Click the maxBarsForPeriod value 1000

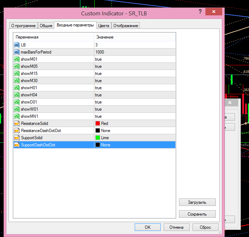100,52
